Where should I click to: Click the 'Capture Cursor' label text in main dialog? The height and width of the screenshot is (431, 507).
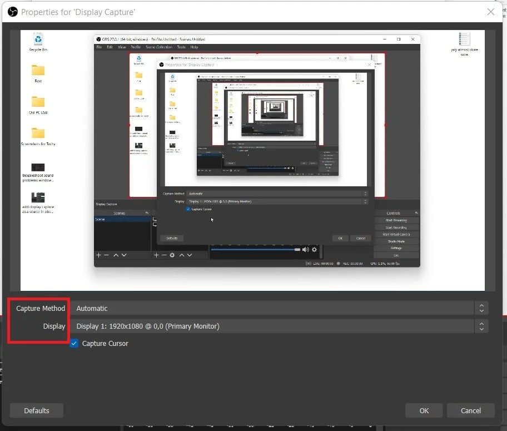coord(105,343)
